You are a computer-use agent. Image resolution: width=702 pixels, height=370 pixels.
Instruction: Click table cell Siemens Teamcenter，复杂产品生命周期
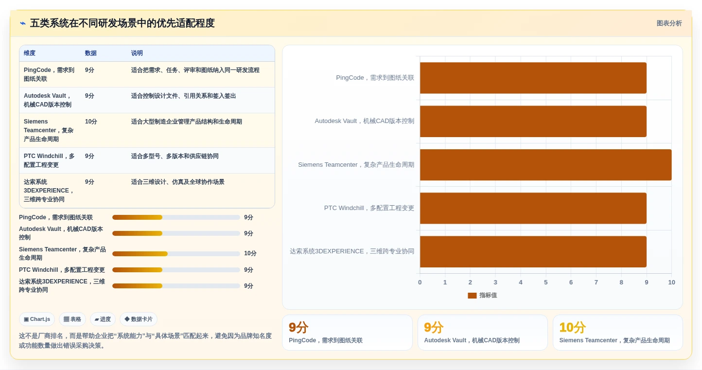50,130
